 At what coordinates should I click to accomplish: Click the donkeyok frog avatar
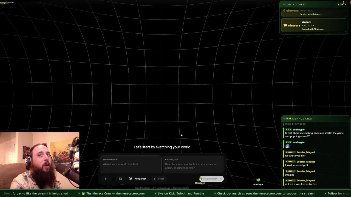tap(258, 180)
